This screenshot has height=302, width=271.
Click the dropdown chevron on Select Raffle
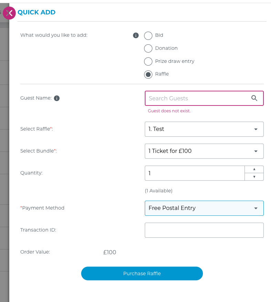256,129
